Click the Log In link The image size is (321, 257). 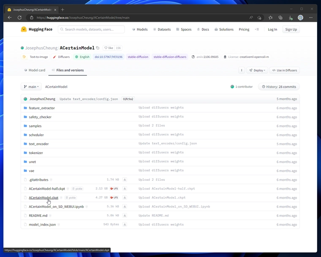point(272,29)
